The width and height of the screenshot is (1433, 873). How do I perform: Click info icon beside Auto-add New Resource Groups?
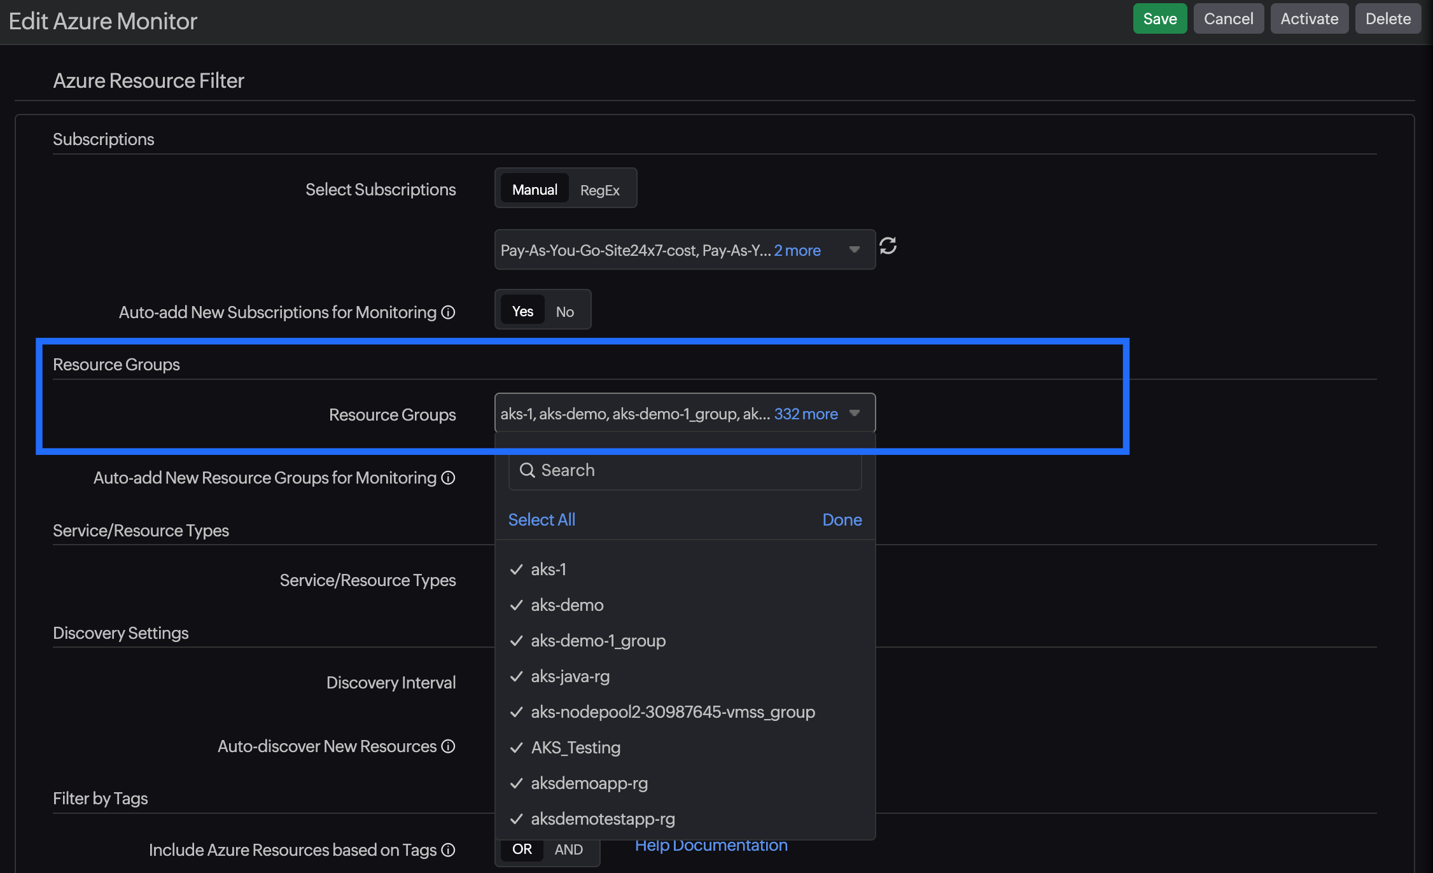[449, 478]
